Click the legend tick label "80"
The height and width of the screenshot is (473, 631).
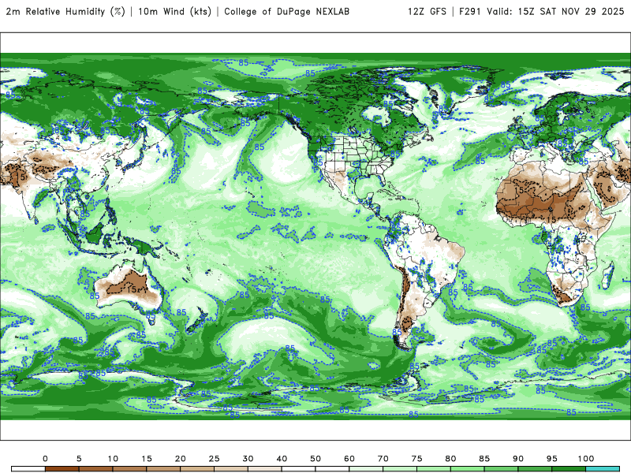point(450,459)
